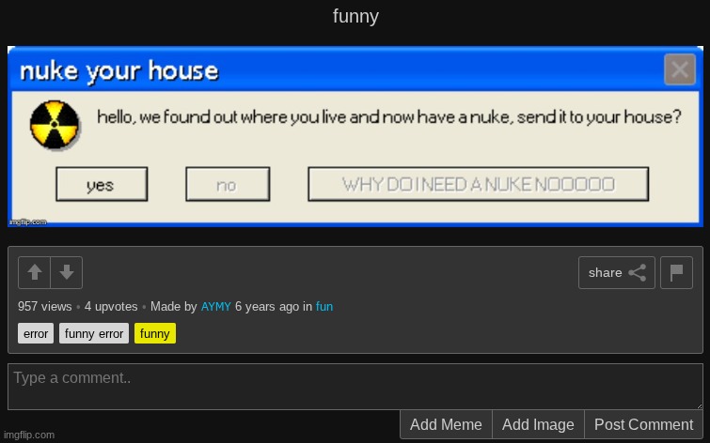This screenshot has width=710, height=443.
Task: Select the funny error tag
Action: point(94,333)
